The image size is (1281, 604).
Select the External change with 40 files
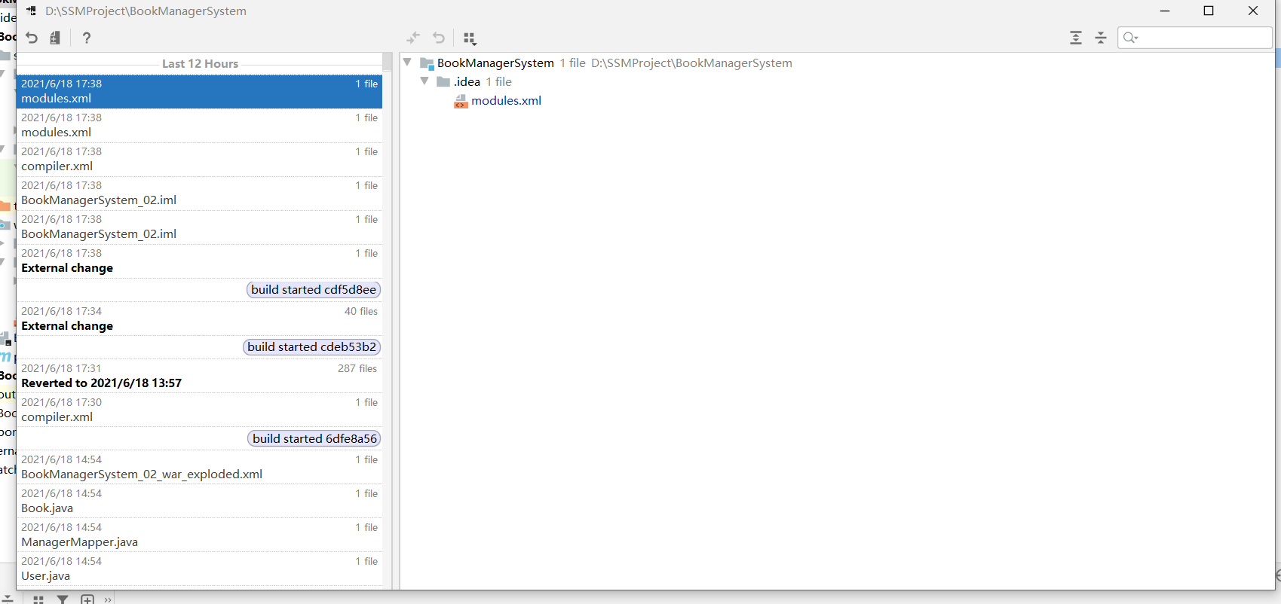click(x=199, y=319)
